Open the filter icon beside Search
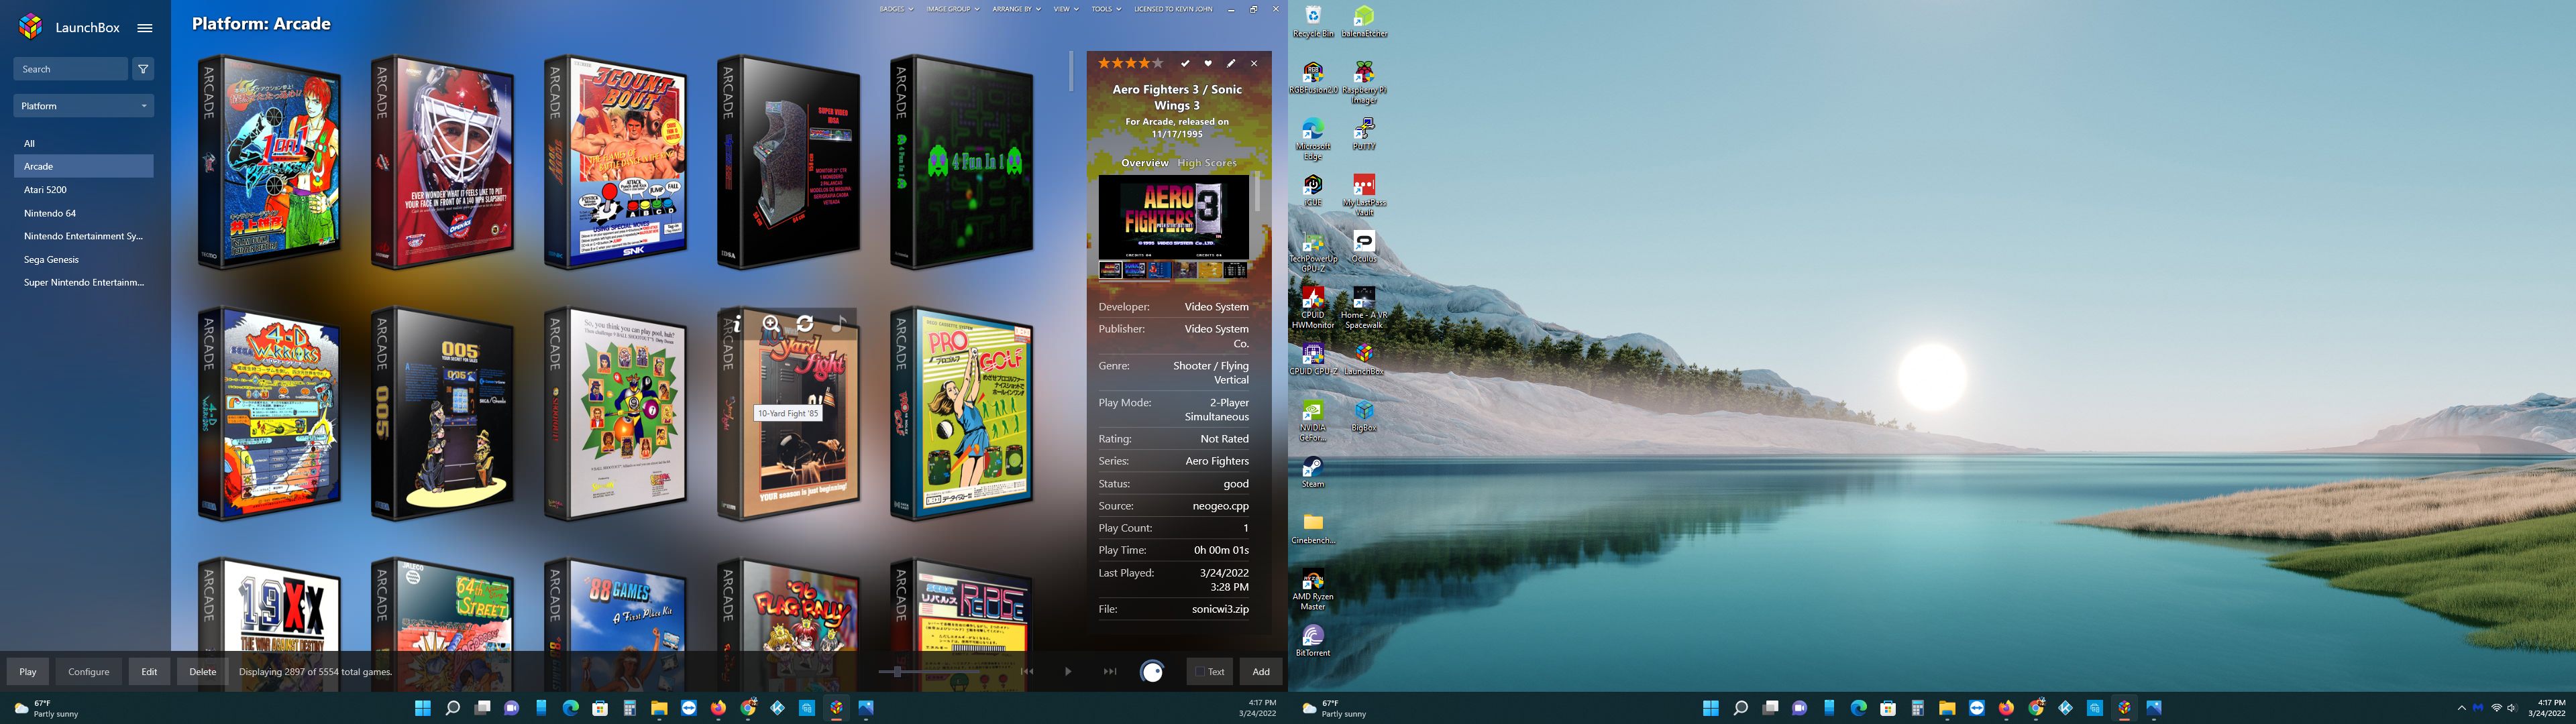The width and height of the screenshot is (2576, 724). coord(143,69)
